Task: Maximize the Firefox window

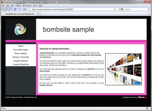Action: click(x=142, y=2)
